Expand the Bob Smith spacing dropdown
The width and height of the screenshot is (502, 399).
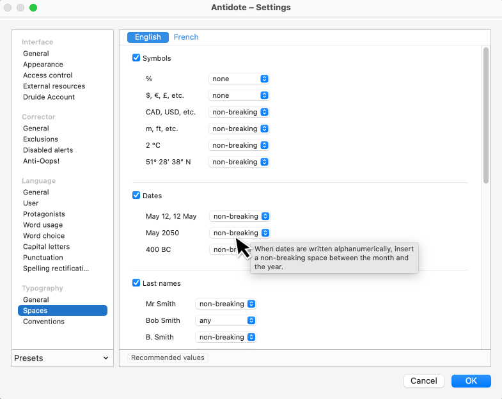[225, 320]
